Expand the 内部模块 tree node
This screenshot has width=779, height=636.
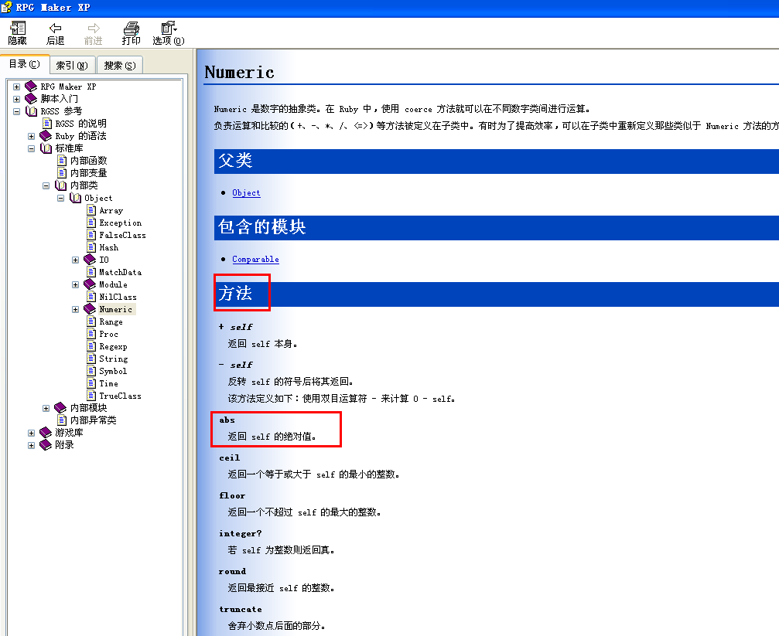point(46,408)
